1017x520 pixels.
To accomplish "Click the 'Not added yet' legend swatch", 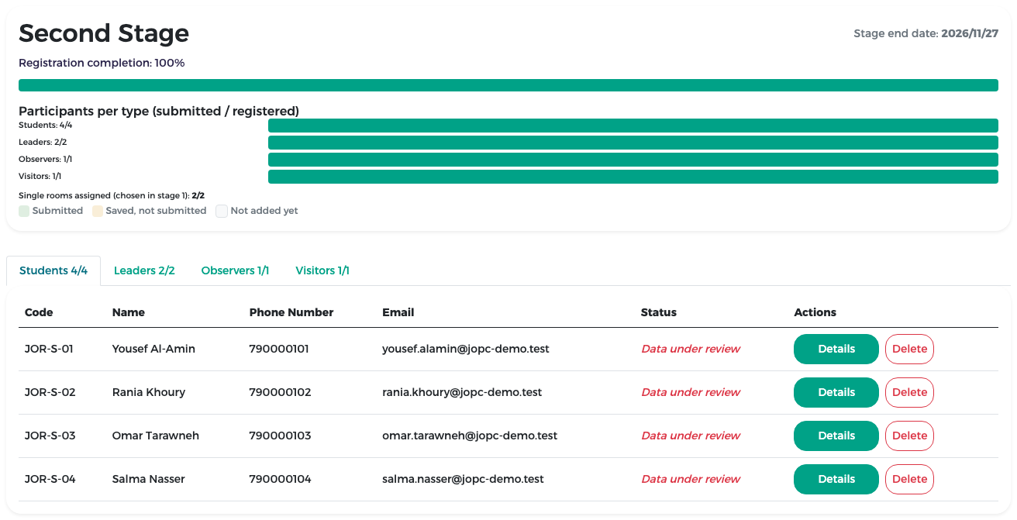I will click(x=221, y=211).
